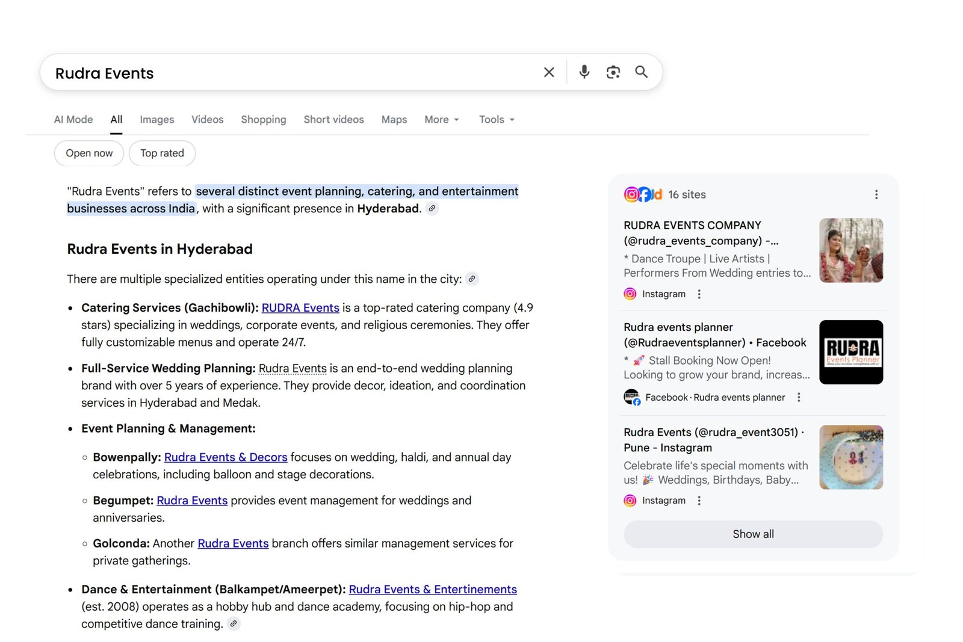Click the Show all button
The height and width of the screenshot is (642, 963).
pyautogui.click(x=752, y=534)
